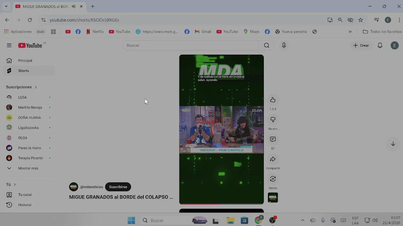Share this short via the Compartir arrow icon
The image size is (403, 226).
point(273,159)
